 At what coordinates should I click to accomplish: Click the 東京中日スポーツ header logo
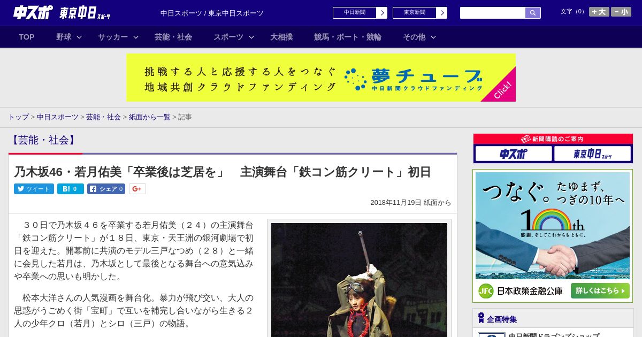pos(85,13)
